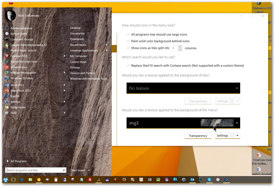Viewport: 275px width, 187px height.
Task: Expand the VMware Workstation submenu arrow
Action: pos(65,73)
